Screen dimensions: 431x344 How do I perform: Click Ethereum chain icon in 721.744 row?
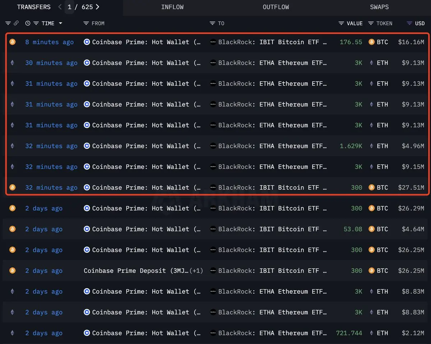point(13,333)
